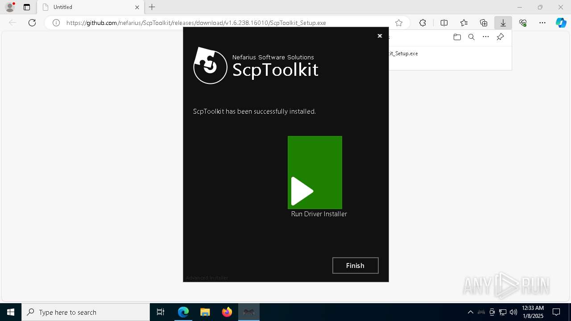Close the ScpToolkit installer dialog

tap(380, 36)
